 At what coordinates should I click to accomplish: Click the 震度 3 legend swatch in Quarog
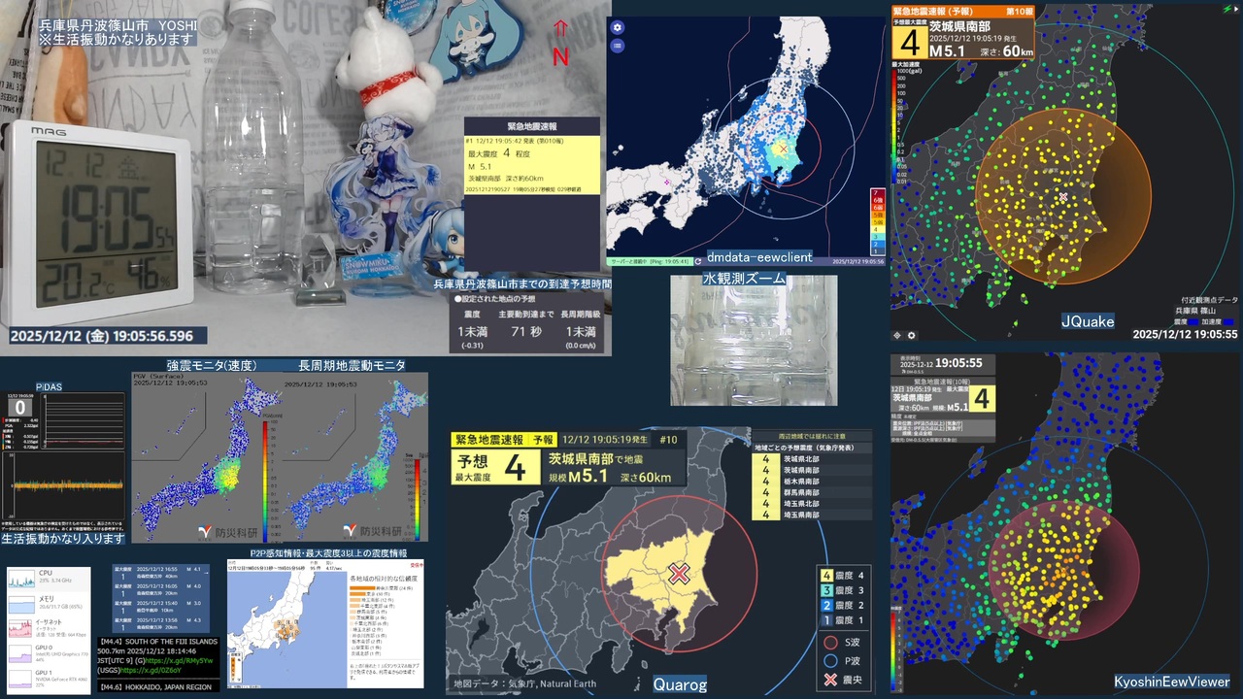[x=826, y=590]
